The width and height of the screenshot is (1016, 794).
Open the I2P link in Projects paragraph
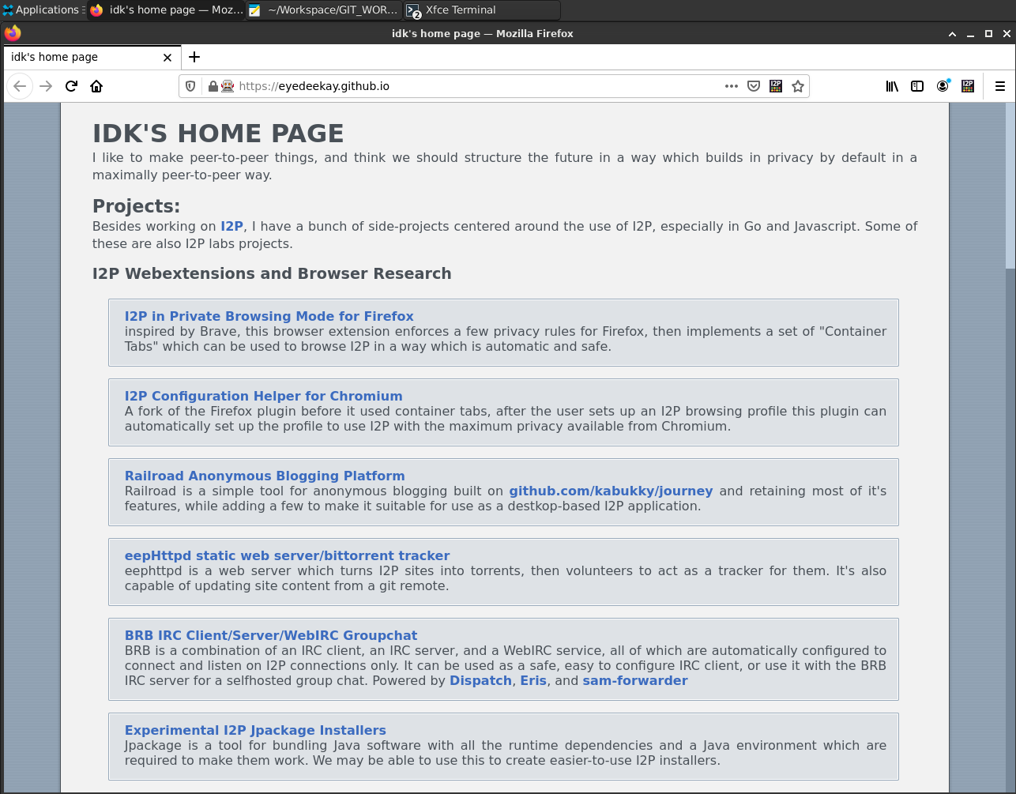[231, 226]
